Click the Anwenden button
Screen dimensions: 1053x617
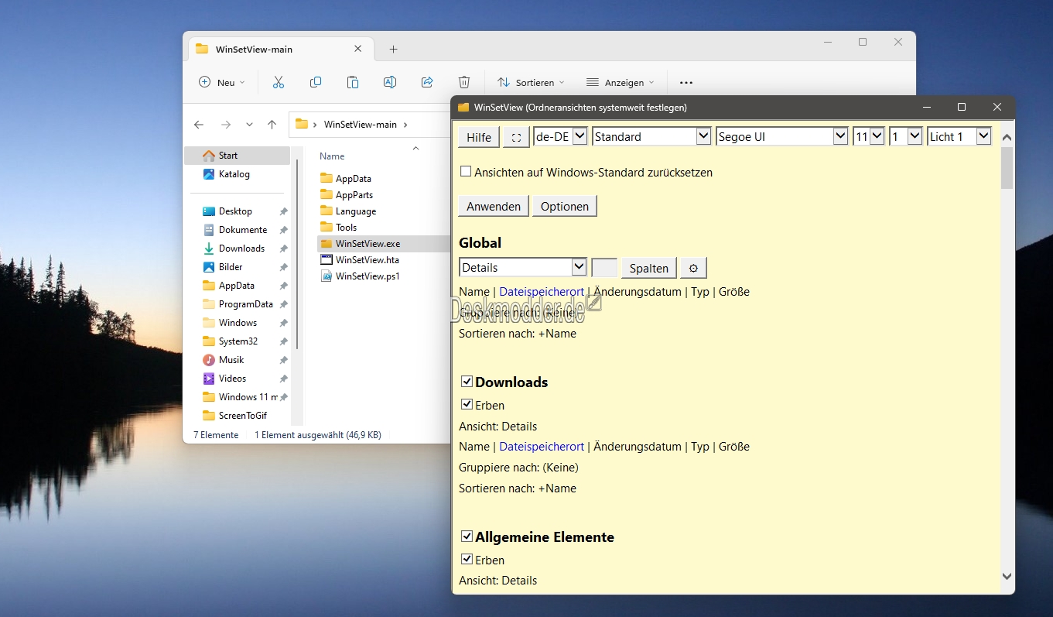tap(494, 206)
